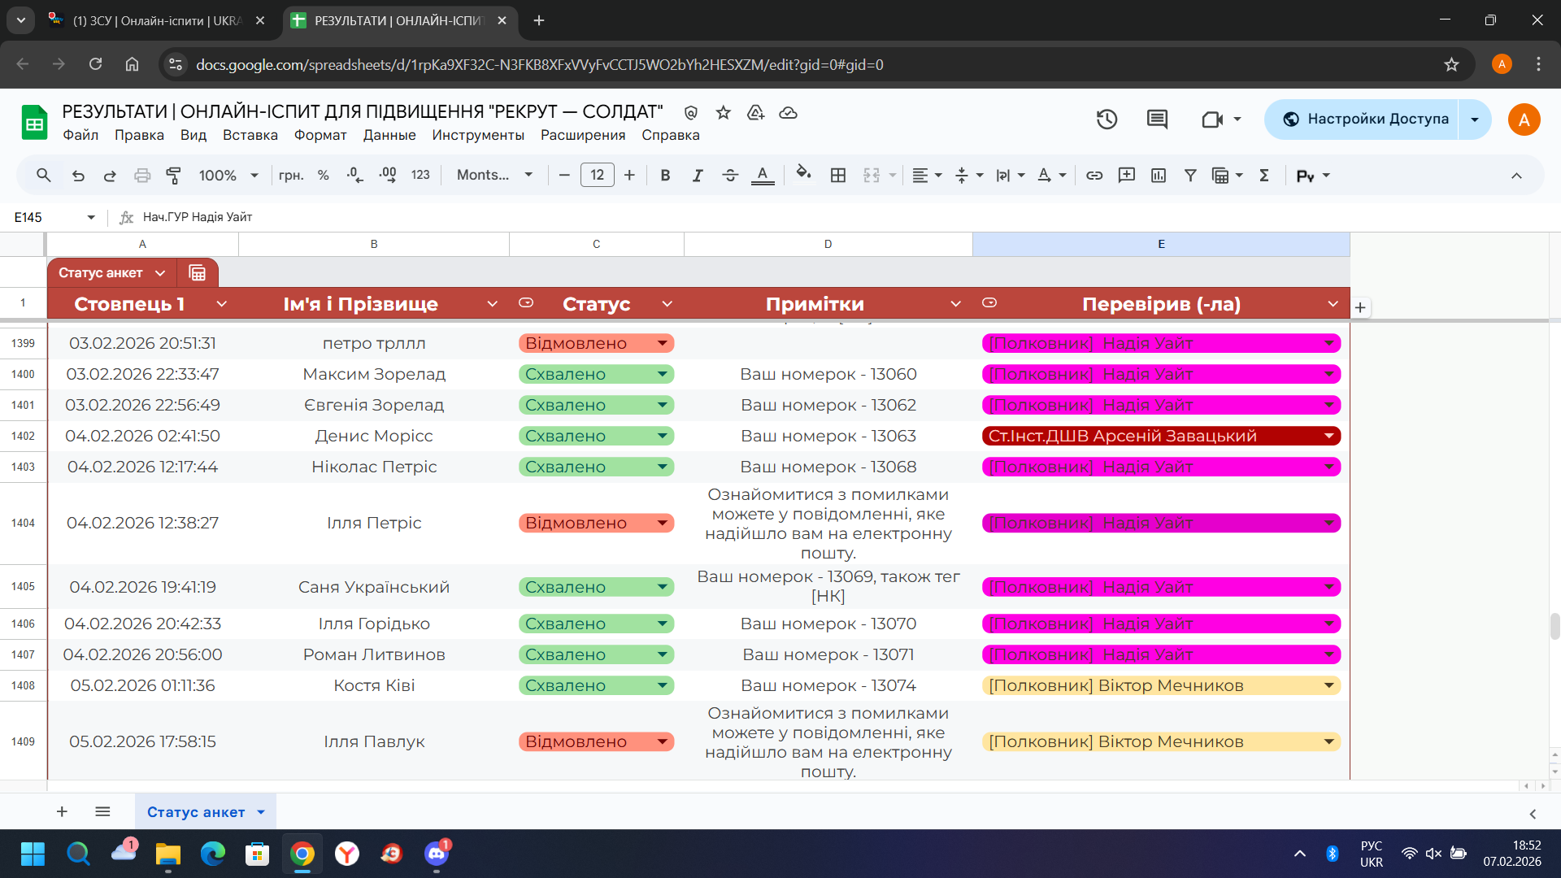The height and width of the screenshot is (878, 1561).
Task: Select the Статус анкет sheet tab
Action: [x=196, y=811]
